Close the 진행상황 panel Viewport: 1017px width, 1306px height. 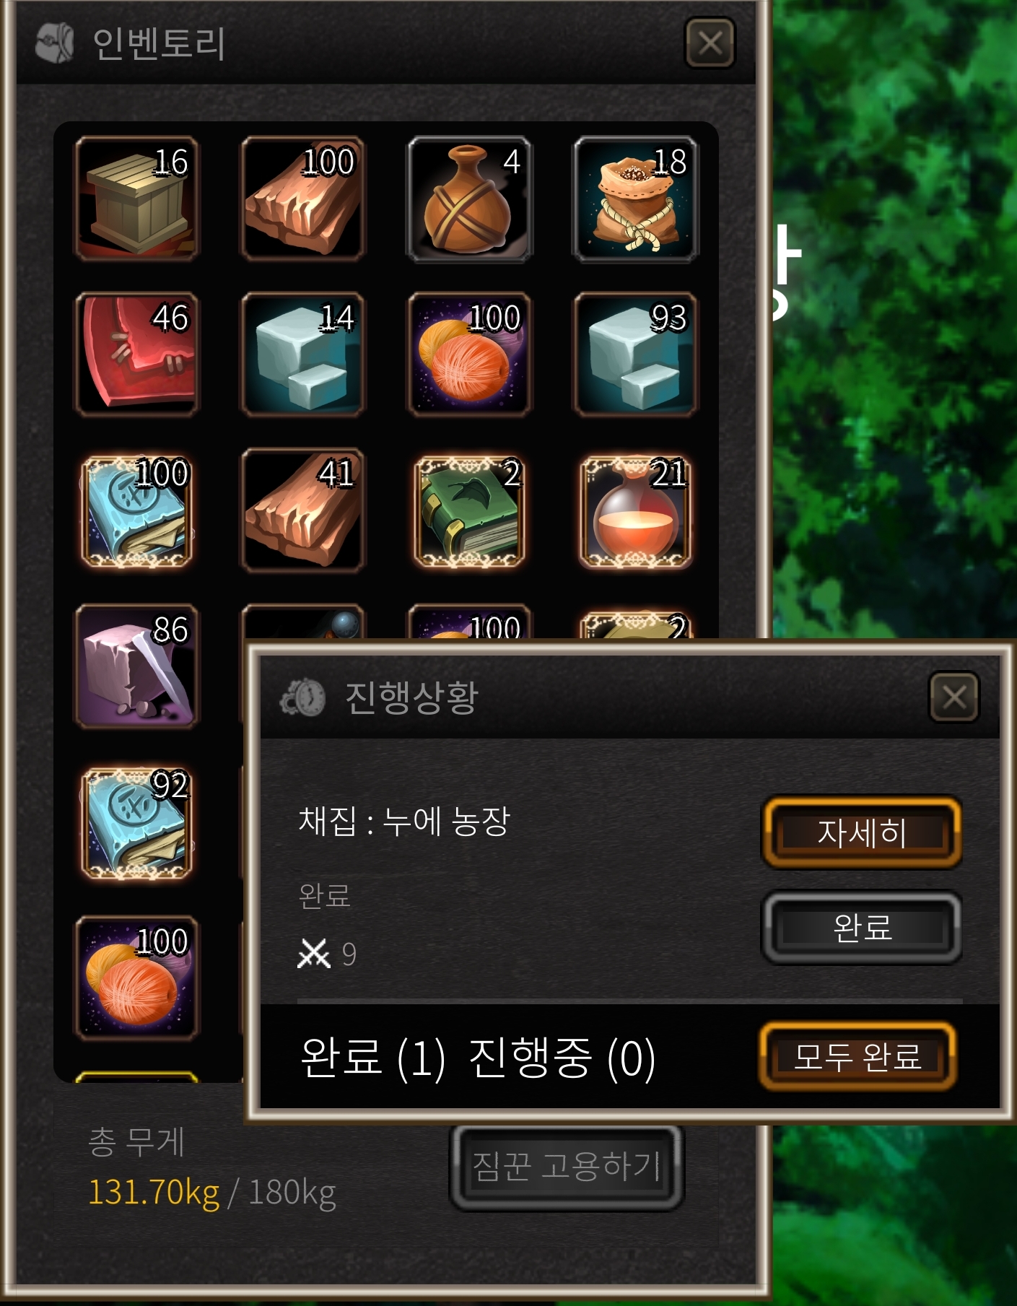tap(953, 697)
